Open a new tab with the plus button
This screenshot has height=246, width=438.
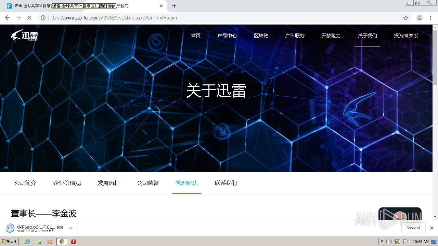174,6
